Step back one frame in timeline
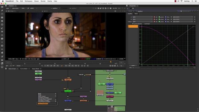The width and height of the screenshot is (199, 112). click(54, 66)
